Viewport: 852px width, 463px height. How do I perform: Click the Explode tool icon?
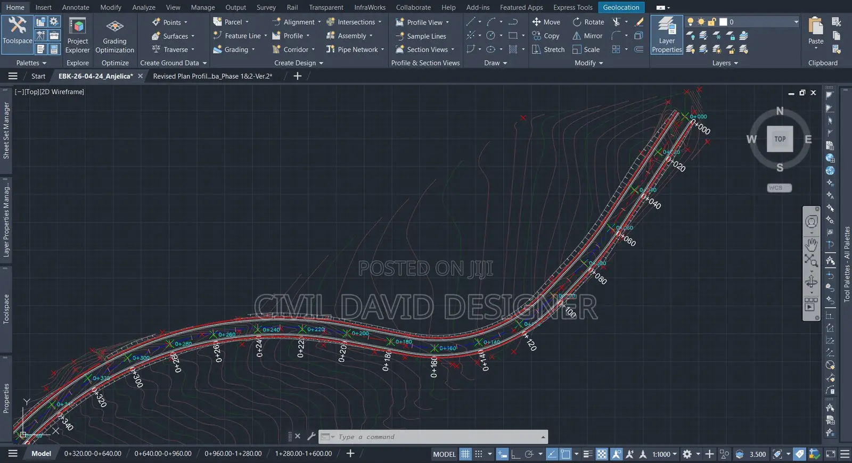pyautogui.click(x=639, y=36)
